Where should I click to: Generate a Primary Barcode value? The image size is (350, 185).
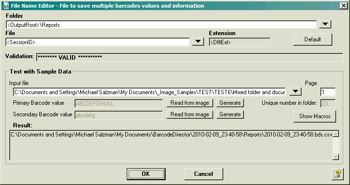230,103
